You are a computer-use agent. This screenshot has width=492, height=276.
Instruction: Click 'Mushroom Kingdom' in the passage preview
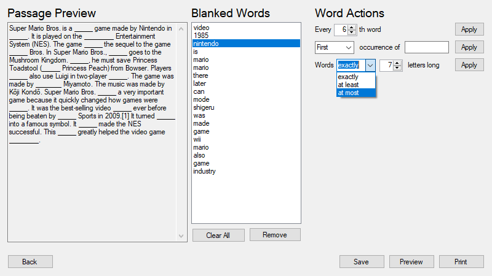38,60
